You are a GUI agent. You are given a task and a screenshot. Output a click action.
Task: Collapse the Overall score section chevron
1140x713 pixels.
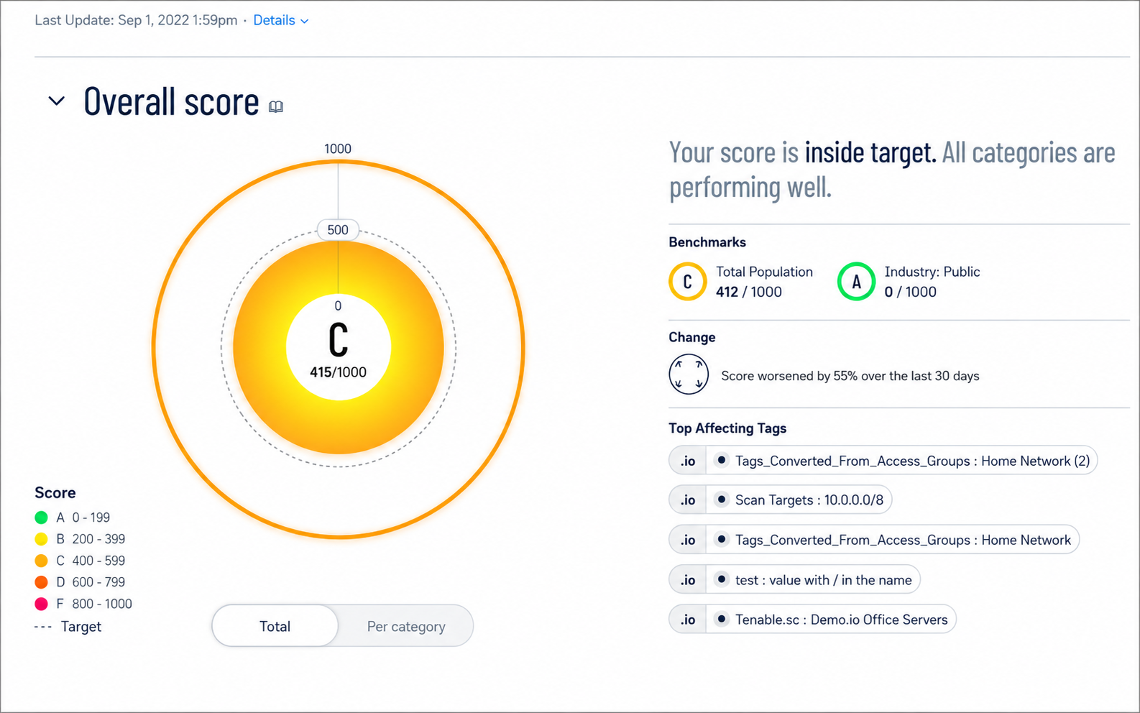click(x=57, y=101)
